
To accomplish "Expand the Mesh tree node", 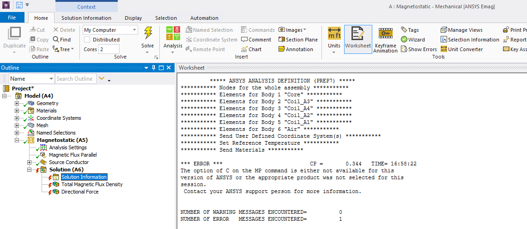I will pyautogui.click(x=17, y=125).
